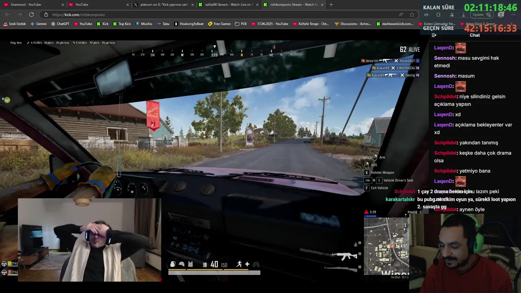Close the richikomposto Stream tab
521x293 pixels.
click(322, 4)
